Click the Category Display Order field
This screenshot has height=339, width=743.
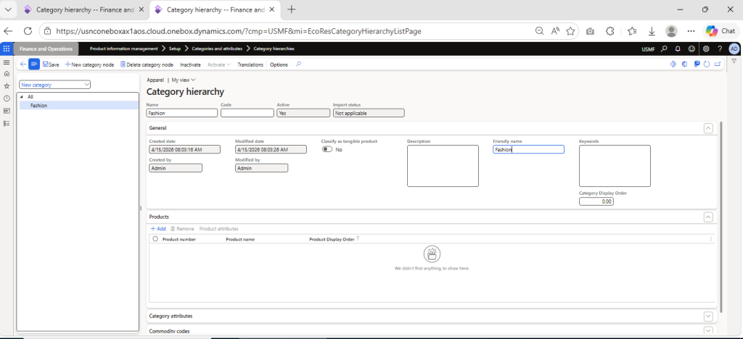(596, 201)
